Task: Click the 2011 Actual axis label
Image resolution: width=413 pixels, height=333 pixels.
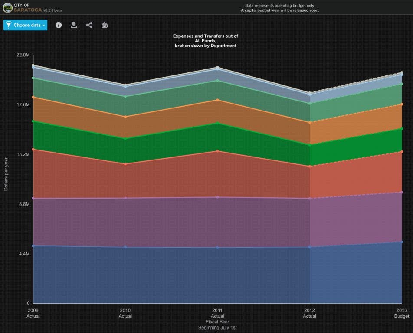Action: coord(217,313)
